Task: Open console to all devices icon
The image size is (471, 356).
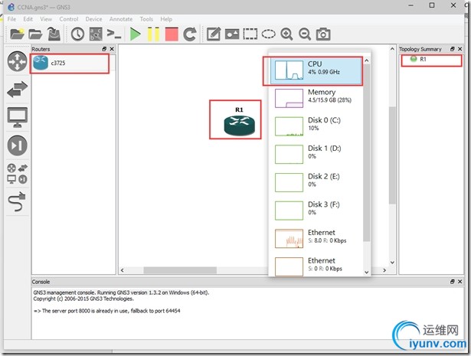Action: coord(114,34)
